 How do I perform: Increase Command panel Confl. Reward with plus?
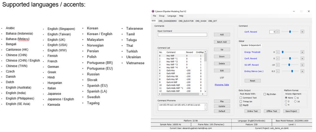point(302,32)
